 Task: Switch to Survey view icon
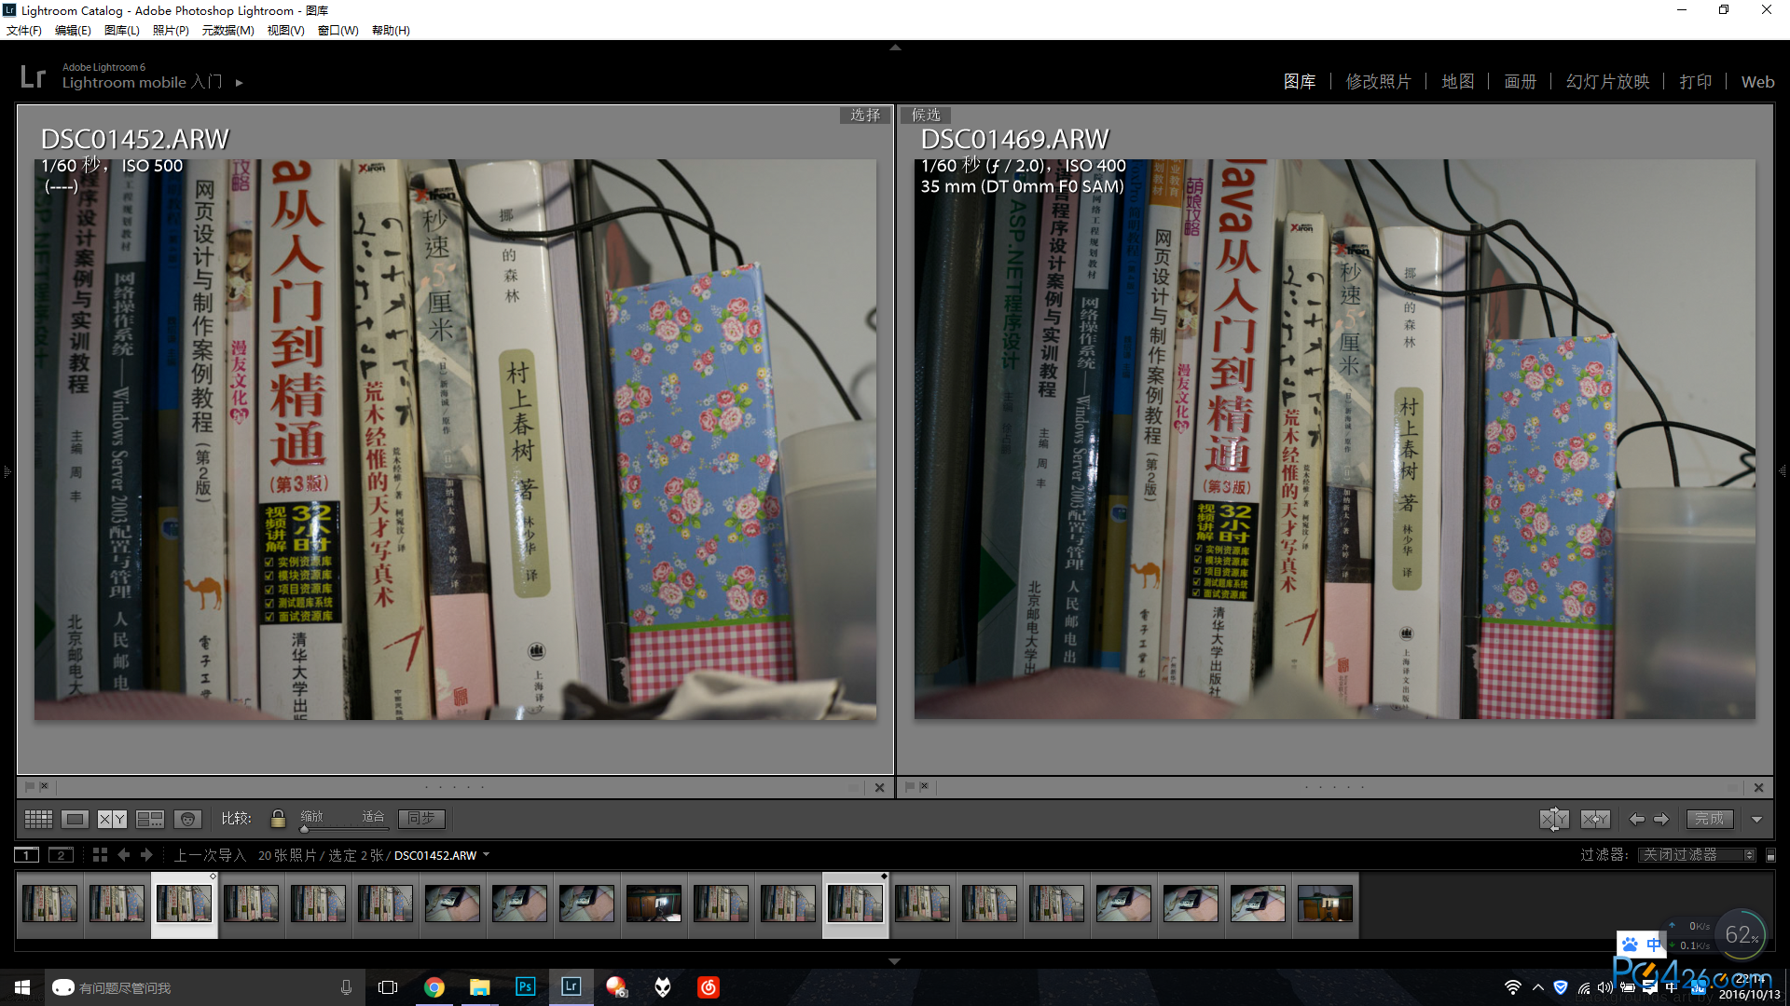click(x=149, y=819)
